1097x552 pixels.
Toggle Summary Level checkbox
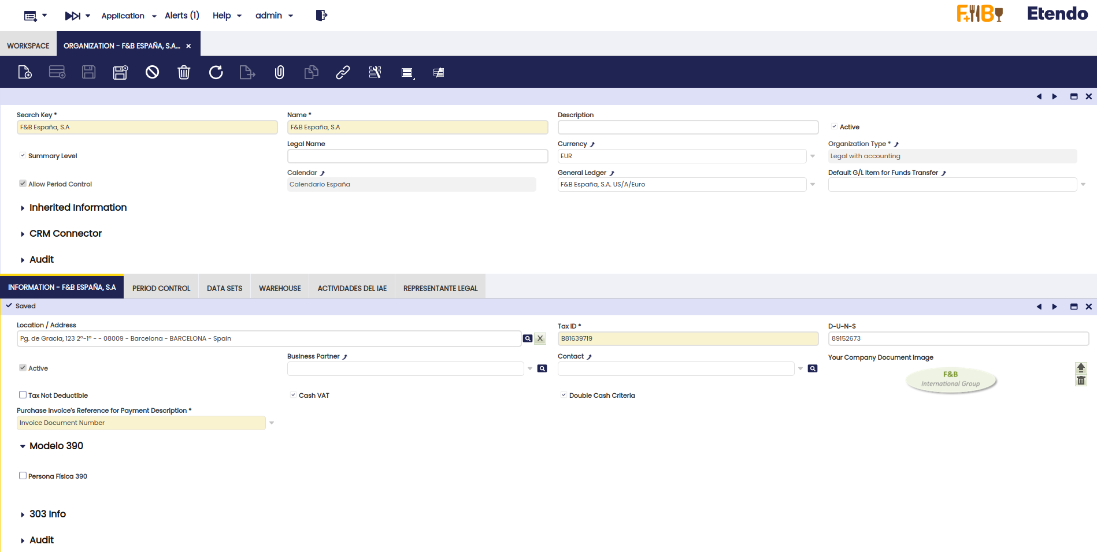23,155
